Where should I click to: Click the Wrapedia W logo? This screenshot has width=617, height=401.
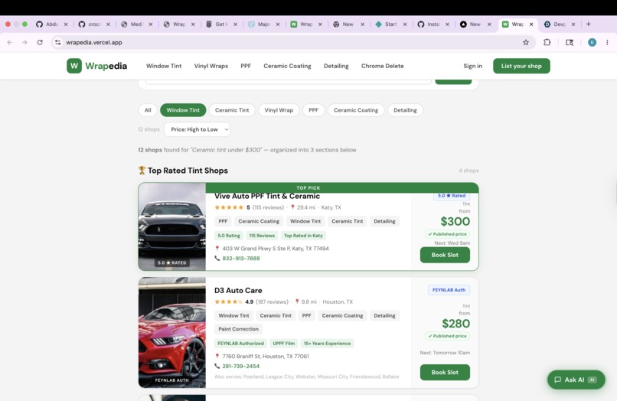coord(74,66)
